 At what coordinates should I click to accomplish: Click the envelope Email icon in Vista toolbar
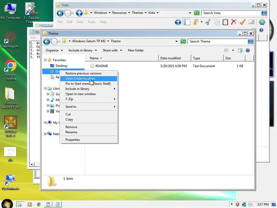click(251, 22)
